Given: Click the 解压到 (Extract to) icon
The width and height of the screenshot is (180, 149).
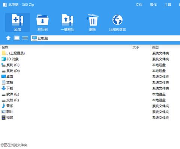Looking at the screenshot, I should pyautogui.click(x=42, y=20).
